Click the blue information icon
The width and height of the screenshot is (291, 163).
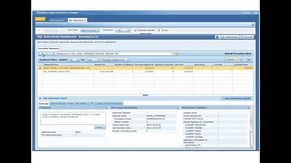click(217, 37)
